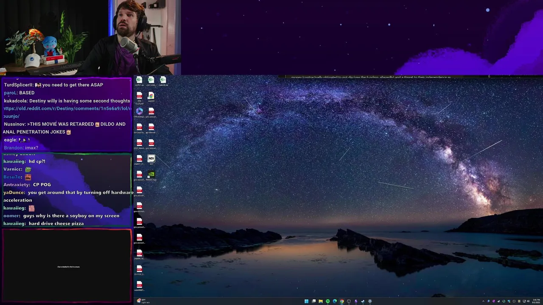
Task: Click the TurdSplicerII chat message
Action: 53,85
